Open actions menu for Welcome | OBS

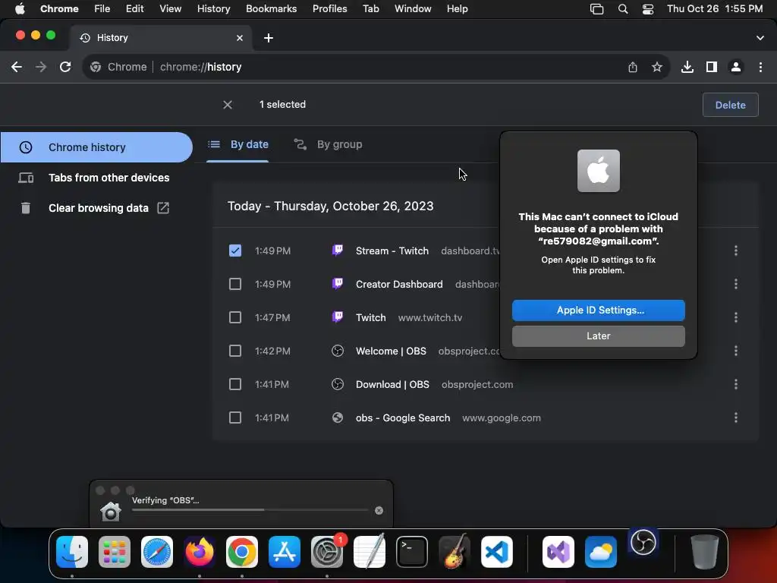pyautogui.click(x=736, y=351)
